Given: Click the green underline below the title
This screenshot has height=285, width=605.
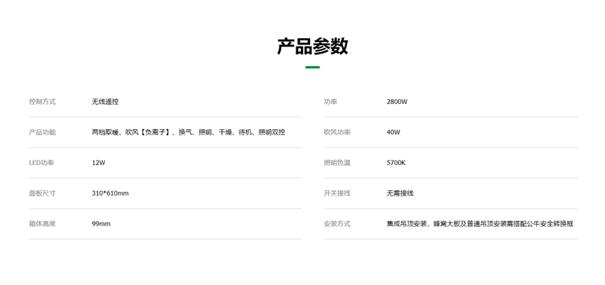Looking at the screenshot, I should tap(312, 67).
